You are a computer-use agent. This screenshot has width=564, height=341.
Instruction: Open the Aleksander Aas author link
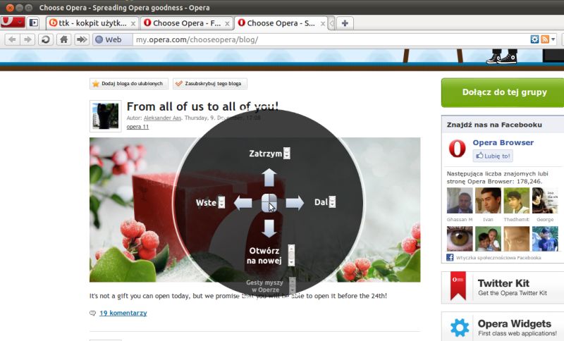point(162,118)
